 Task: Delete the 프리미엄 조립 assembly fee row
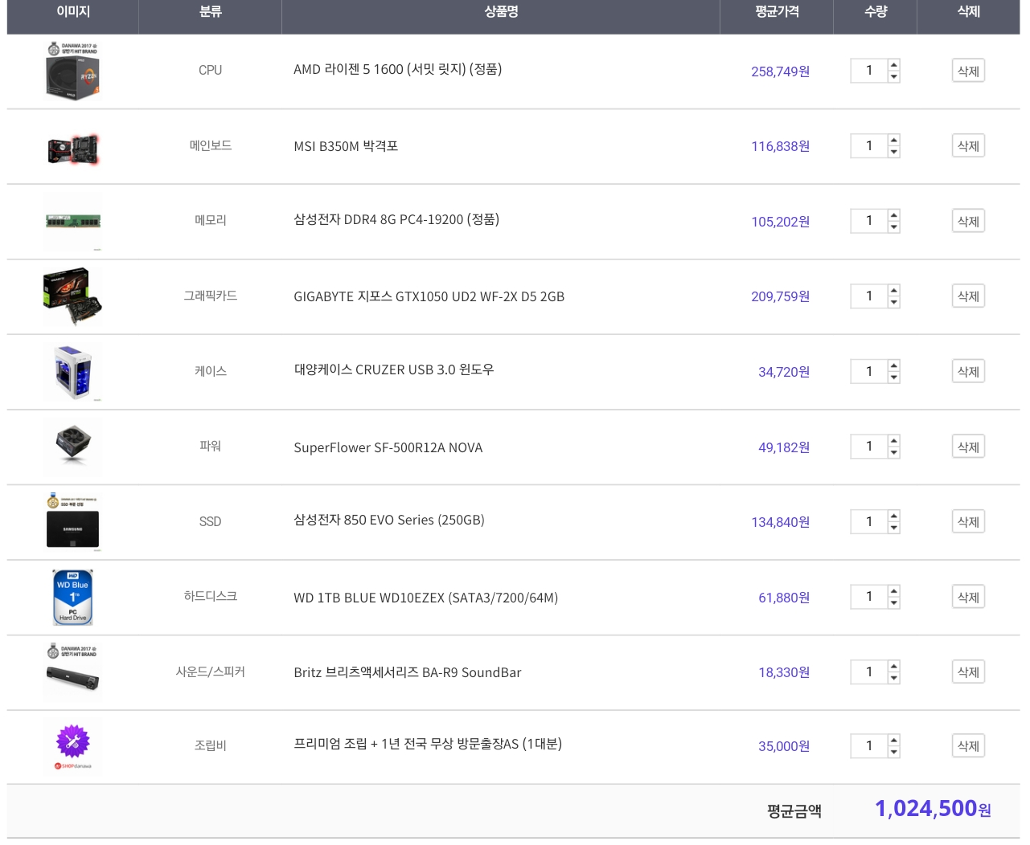coord(968,745)
